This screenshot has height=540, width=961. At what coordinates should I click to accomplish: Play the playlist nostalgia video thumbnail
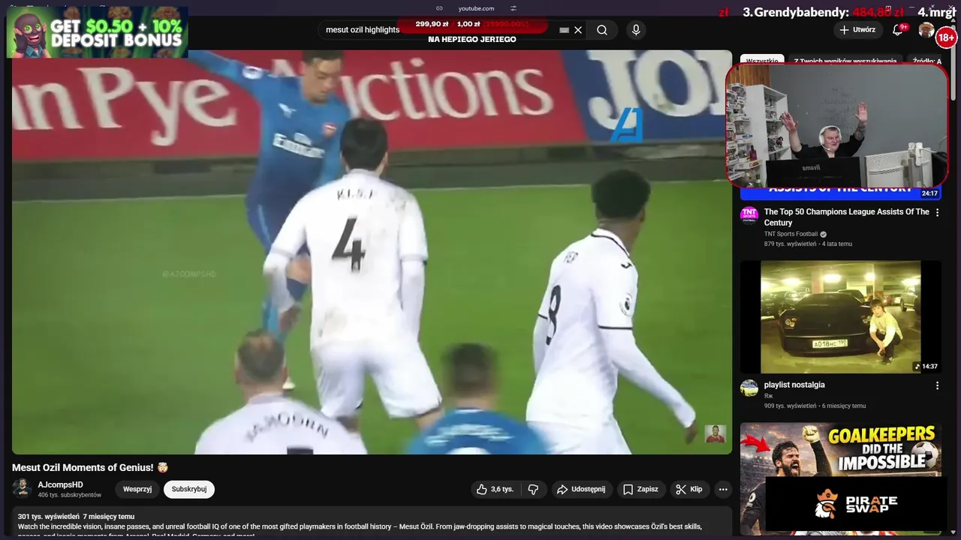point(840,316)
